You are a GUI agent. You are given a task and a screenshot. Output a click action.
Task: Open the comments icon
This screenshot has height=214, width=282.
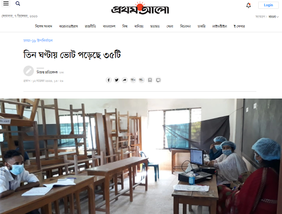point(158,80)
